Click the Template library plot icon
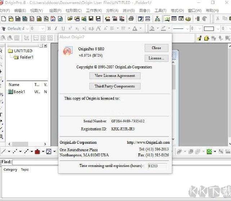This screenshot has height=201, width=231. pyautogui.click(x=49, y=151)
